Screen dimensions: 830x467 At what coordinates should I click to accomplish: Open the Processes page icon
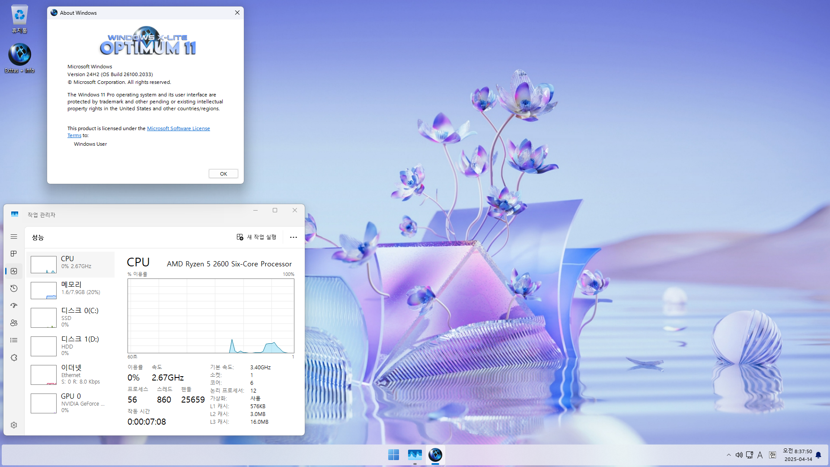(x=14, y=254)
